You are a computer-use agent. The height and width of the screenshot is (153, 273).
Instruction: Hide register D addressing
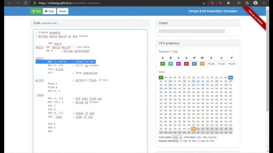(212, 141)
